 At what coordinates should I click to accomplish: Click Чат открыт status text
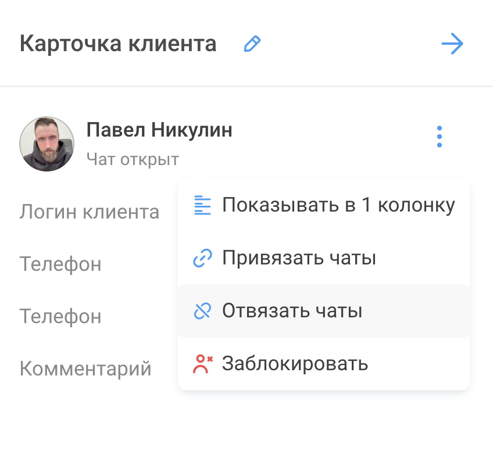(x=133, y=159)
